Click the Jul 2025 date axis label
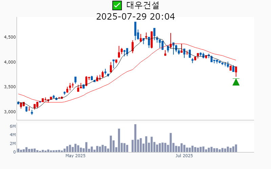This screenshot has width=271, height=169. click(184, 156)
